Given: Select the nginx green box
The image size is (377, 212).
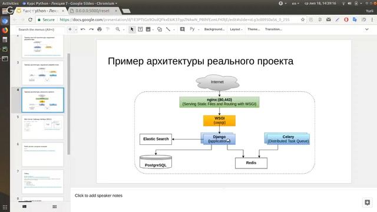Looking at the screenshot, I should coord(219,102).
